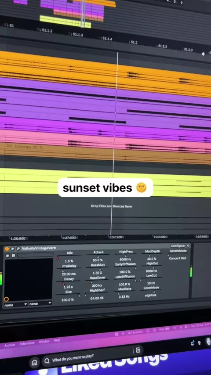Click the headphones icon in the macOS menu bar
This screenshot has height=375, width=211.
point(148,331)
